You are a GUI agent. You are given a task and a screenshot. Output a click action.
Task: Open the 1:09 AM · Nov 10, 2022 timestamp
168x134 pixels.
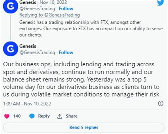pos(27,104)
